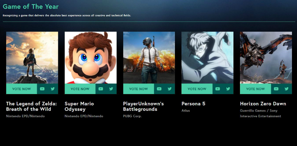Select the Persona 5 cover image
Screen dimensions: 297x146
point(207,58)
